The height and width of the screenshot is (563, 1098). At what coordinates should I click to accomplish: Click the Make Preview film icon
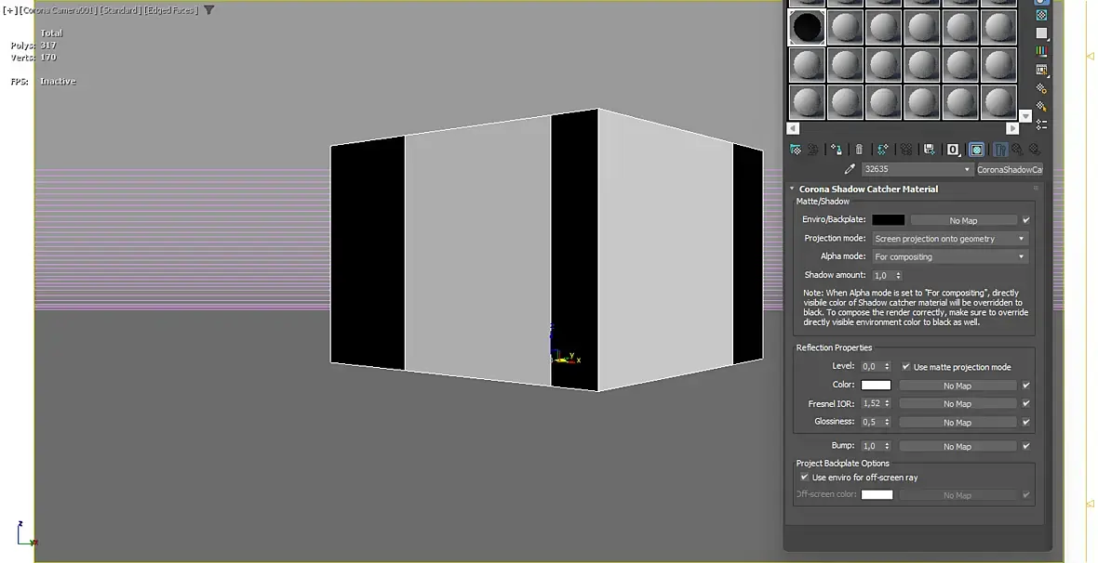point(1041,70)
